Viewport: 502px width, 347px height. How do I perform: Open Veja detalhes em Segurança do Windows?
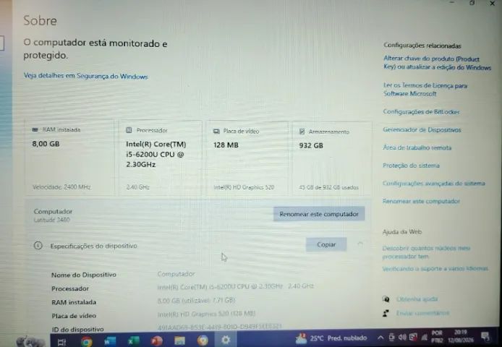85,76
